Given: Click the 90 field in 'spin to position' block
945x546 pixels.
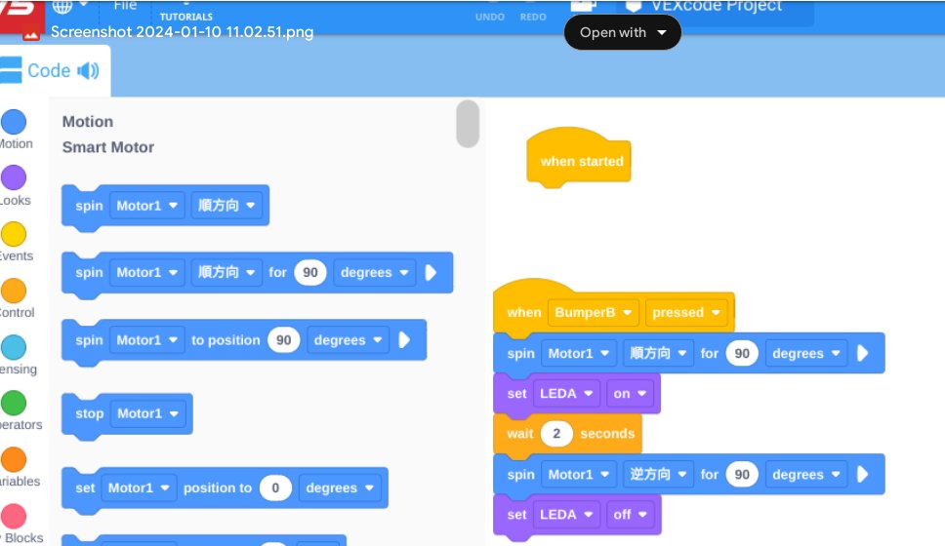Looking at the screenshot, I should tap(284, 340).
